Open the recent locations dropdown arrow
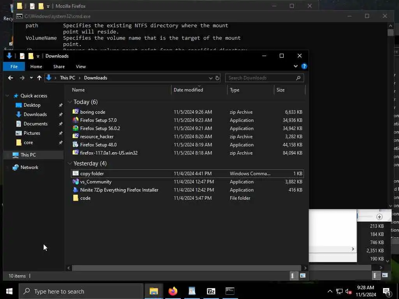The width and height of the screenshot is (399, 299). click(31, 78)
